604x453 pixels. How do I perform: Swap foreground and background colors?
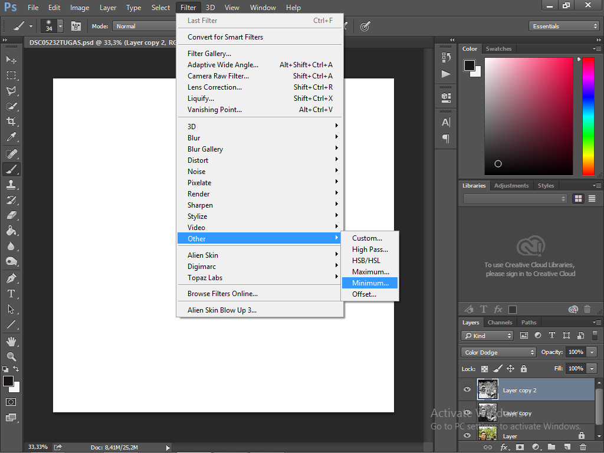(x=16, y=369)
